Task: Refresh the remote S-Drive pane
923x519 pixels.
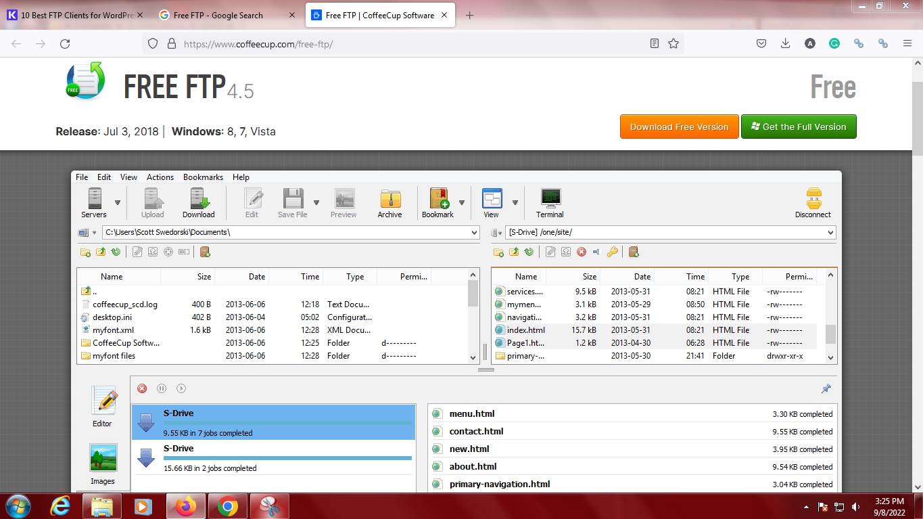Action: (x=529, y=252)
